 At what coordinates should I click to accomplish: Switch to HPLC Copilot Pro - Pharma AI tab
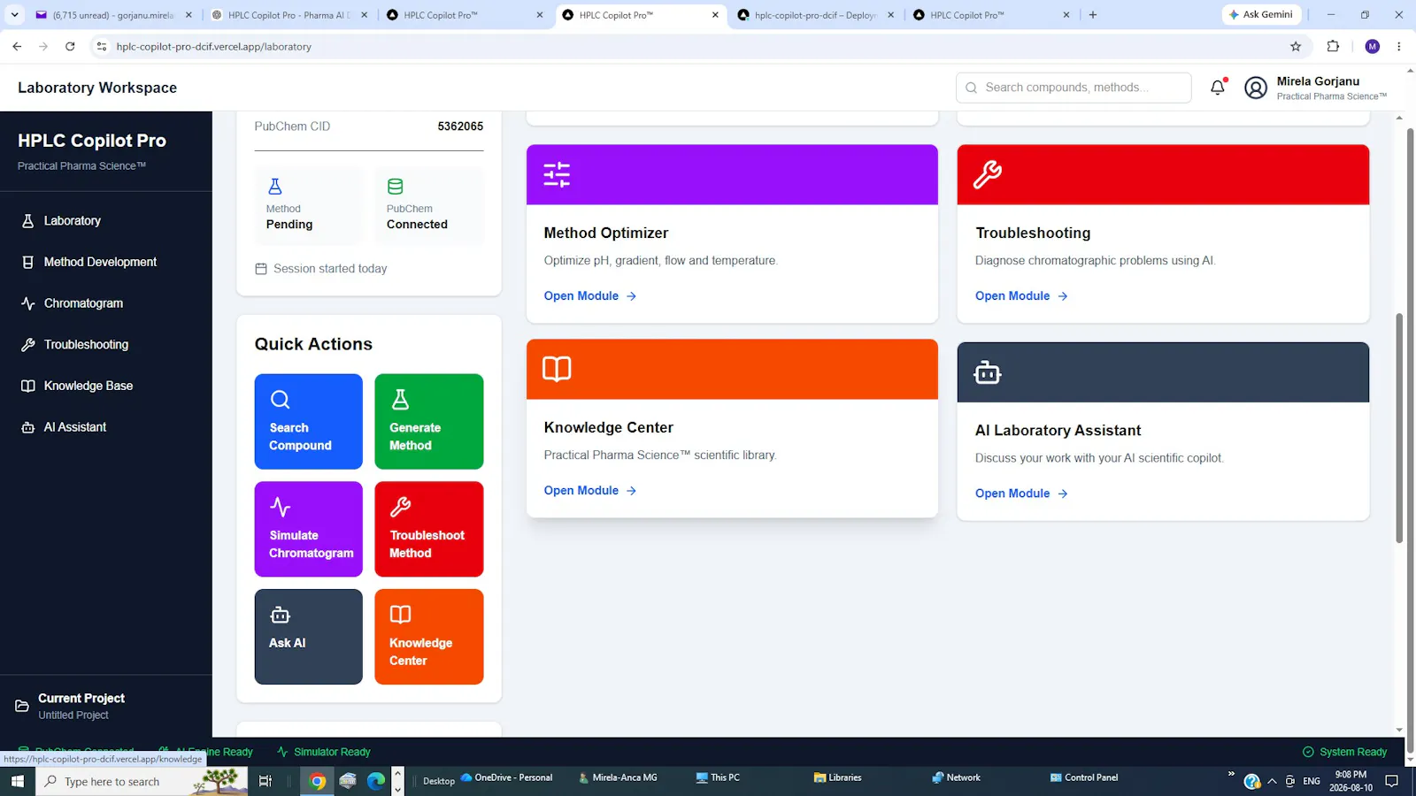(x=289, y=15)
